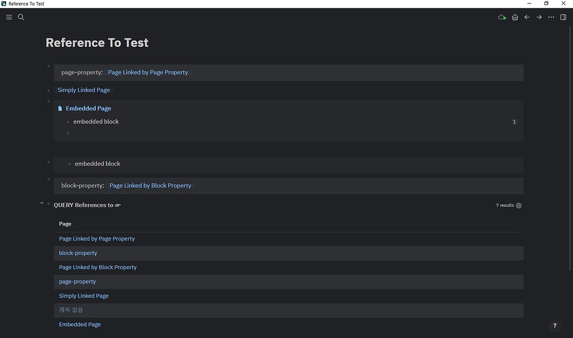This screenshot has height=338, width=573.
Task: Open 제목 없음 entry in query results
Action: point(71,310)
